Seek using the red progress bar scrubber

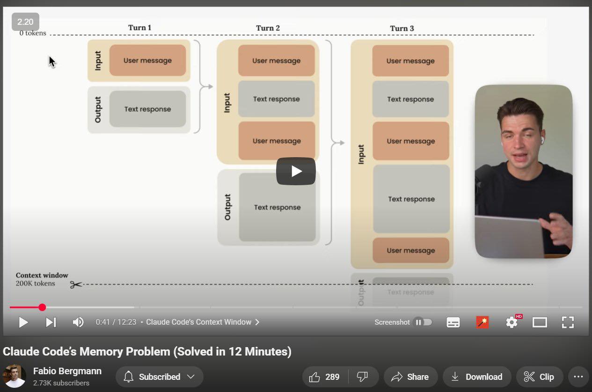tap(42, 307)
